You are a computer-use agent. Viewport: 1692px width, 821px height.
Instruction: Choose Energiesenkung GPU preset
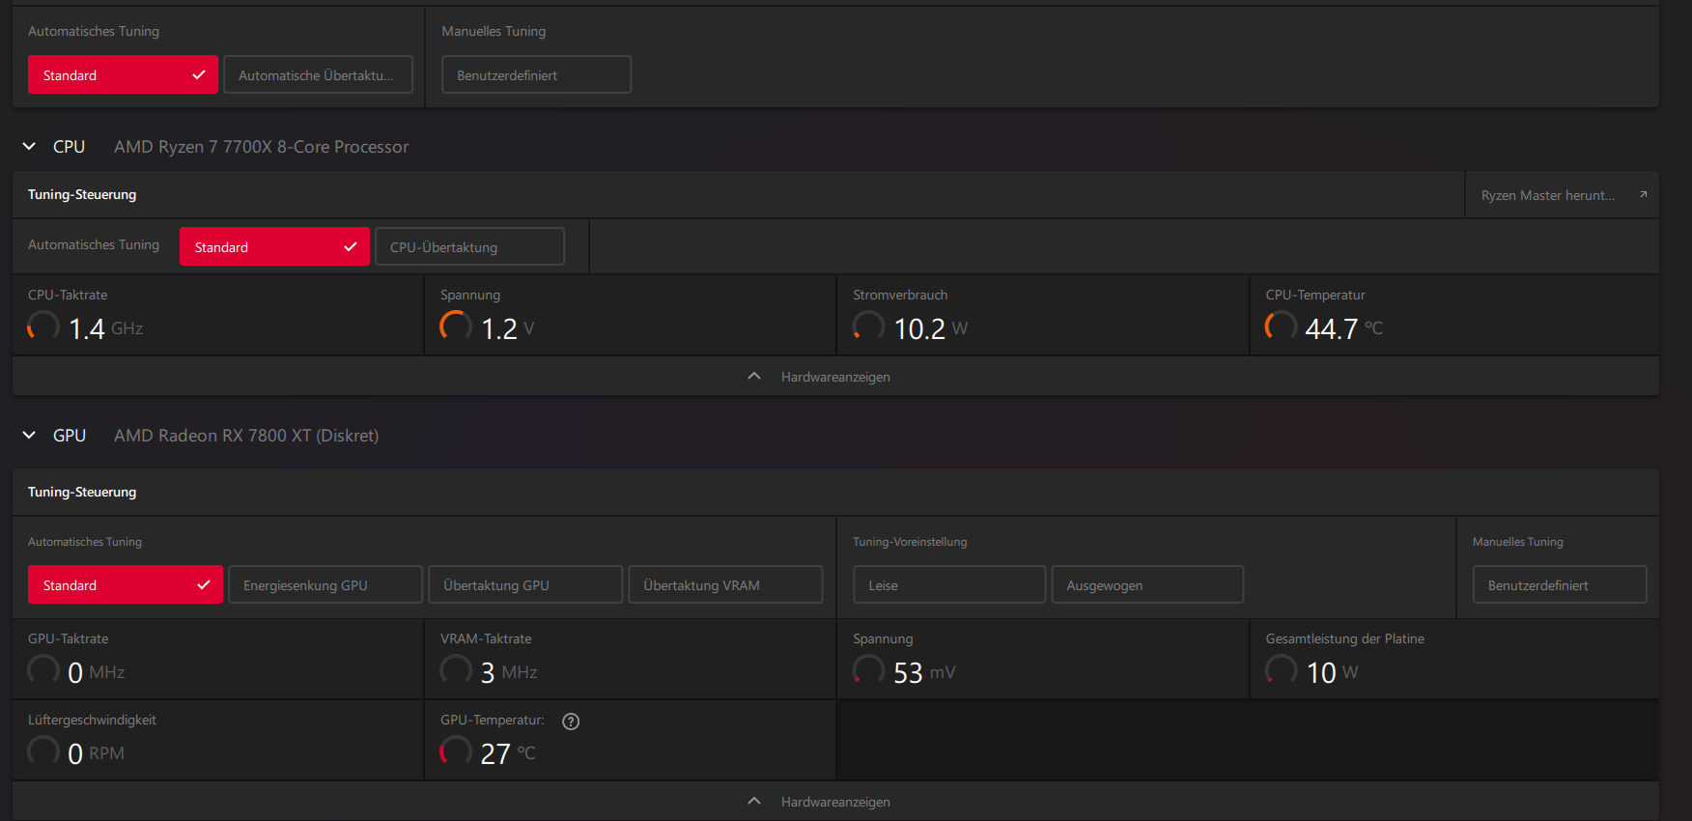325,584
